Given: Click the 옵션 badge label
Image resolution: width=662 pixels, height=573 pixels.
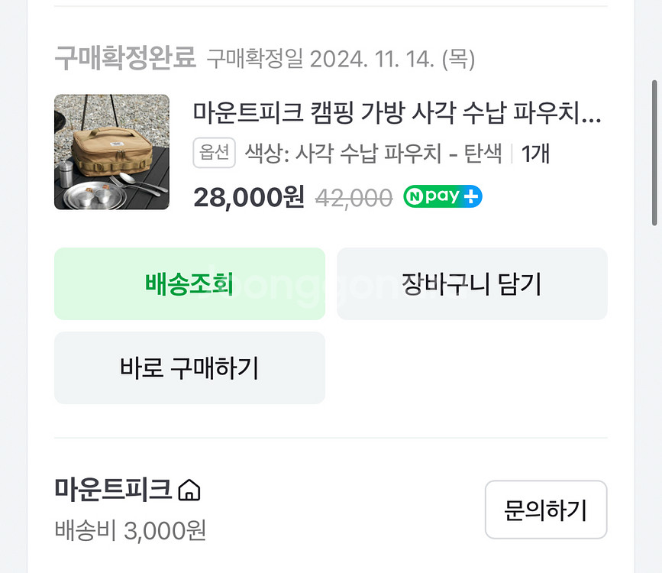Looking at the screenshot, I should click(214, 152).
